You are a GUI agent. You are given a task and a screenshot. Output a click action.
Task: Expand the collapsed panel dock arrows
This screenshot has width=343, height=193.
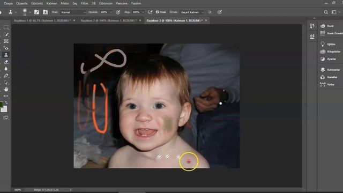tap(315, 18)
